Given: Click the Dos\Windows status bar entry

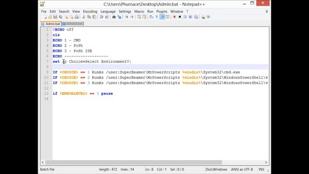Looking at the screenshot, I should (x=216, y=169).
